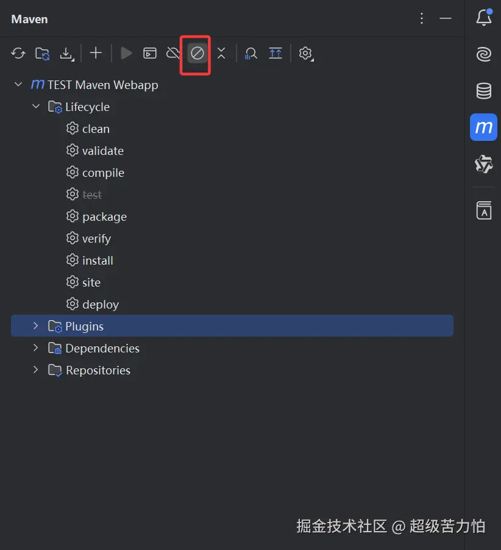The height and width of the screenshot is (550, 501).
Task: Run Maven build with the play icon
Action: 126,54
